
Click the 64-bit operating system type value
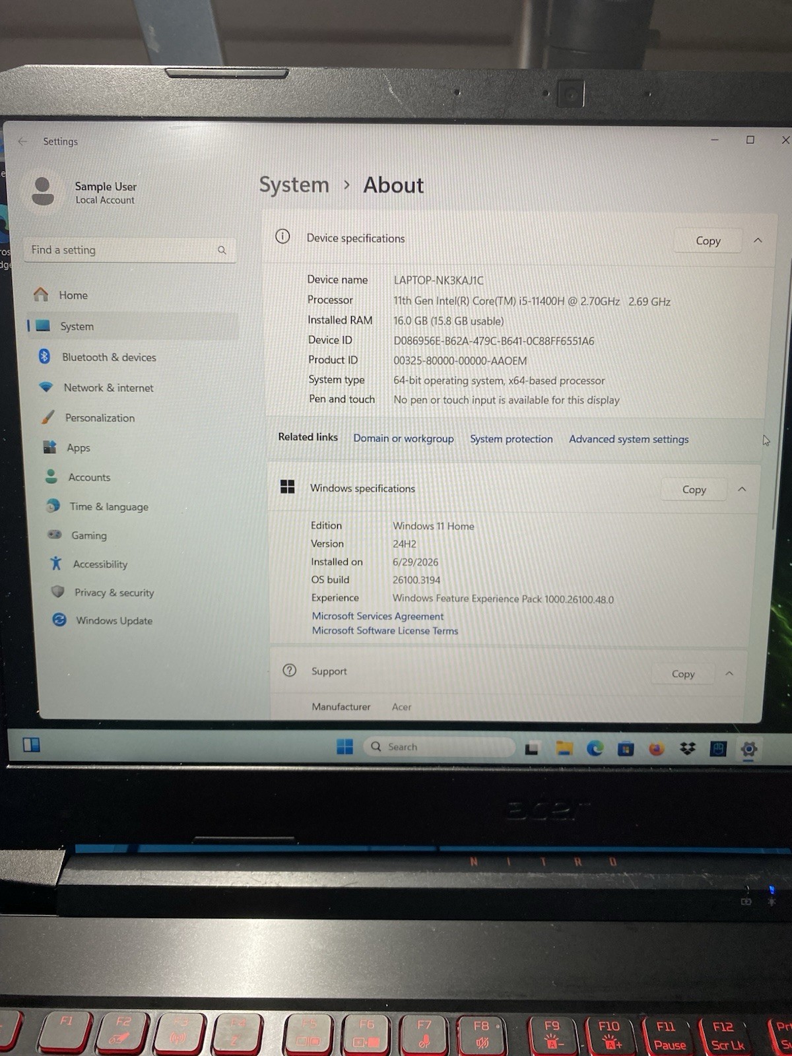(x=499, y=381)
